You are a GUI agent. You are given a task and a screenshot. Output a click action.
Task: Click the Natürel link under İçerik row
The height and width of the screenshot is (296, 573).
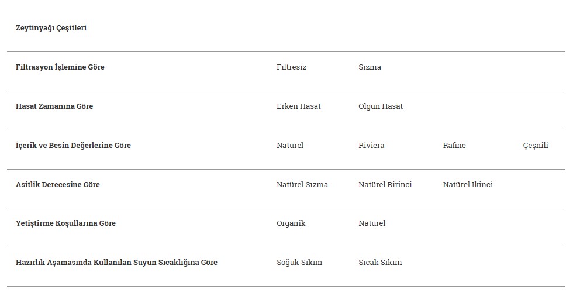tap(290, 145)
